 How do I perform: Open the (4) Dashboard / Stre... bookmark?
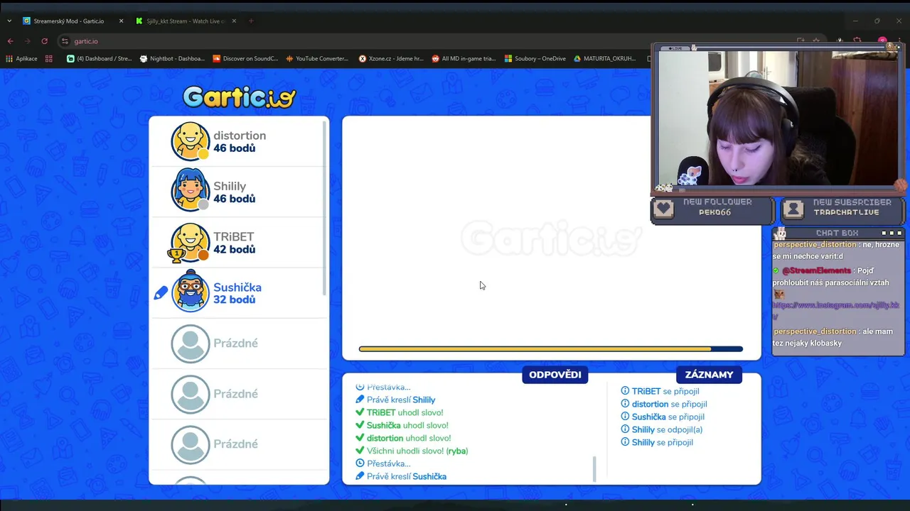100,59
